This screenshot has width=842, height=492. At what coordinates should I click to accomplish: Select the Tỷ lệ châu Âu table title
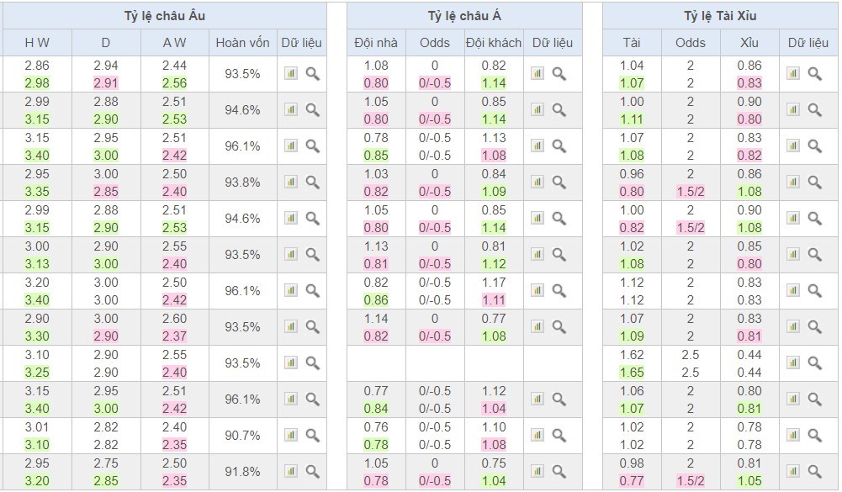[164, 16]
